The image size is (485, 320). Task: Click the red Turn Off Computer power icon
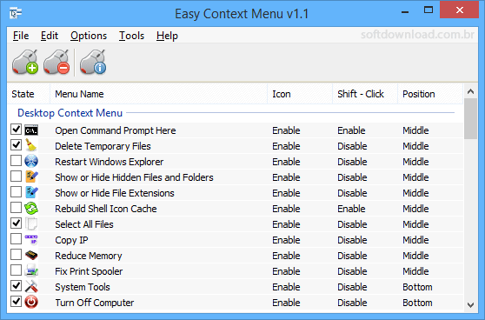(x=31, y=302)
